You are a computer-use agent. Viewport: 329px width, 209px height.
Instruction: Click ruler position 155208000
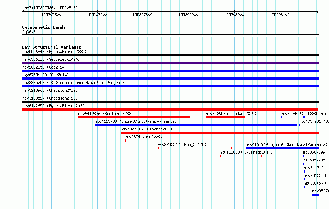(234, 15)
